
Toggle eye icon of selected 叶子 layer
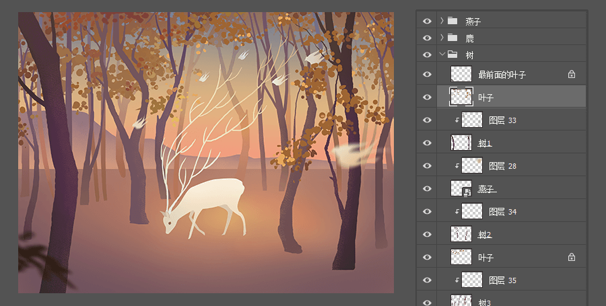pos(427,97)
